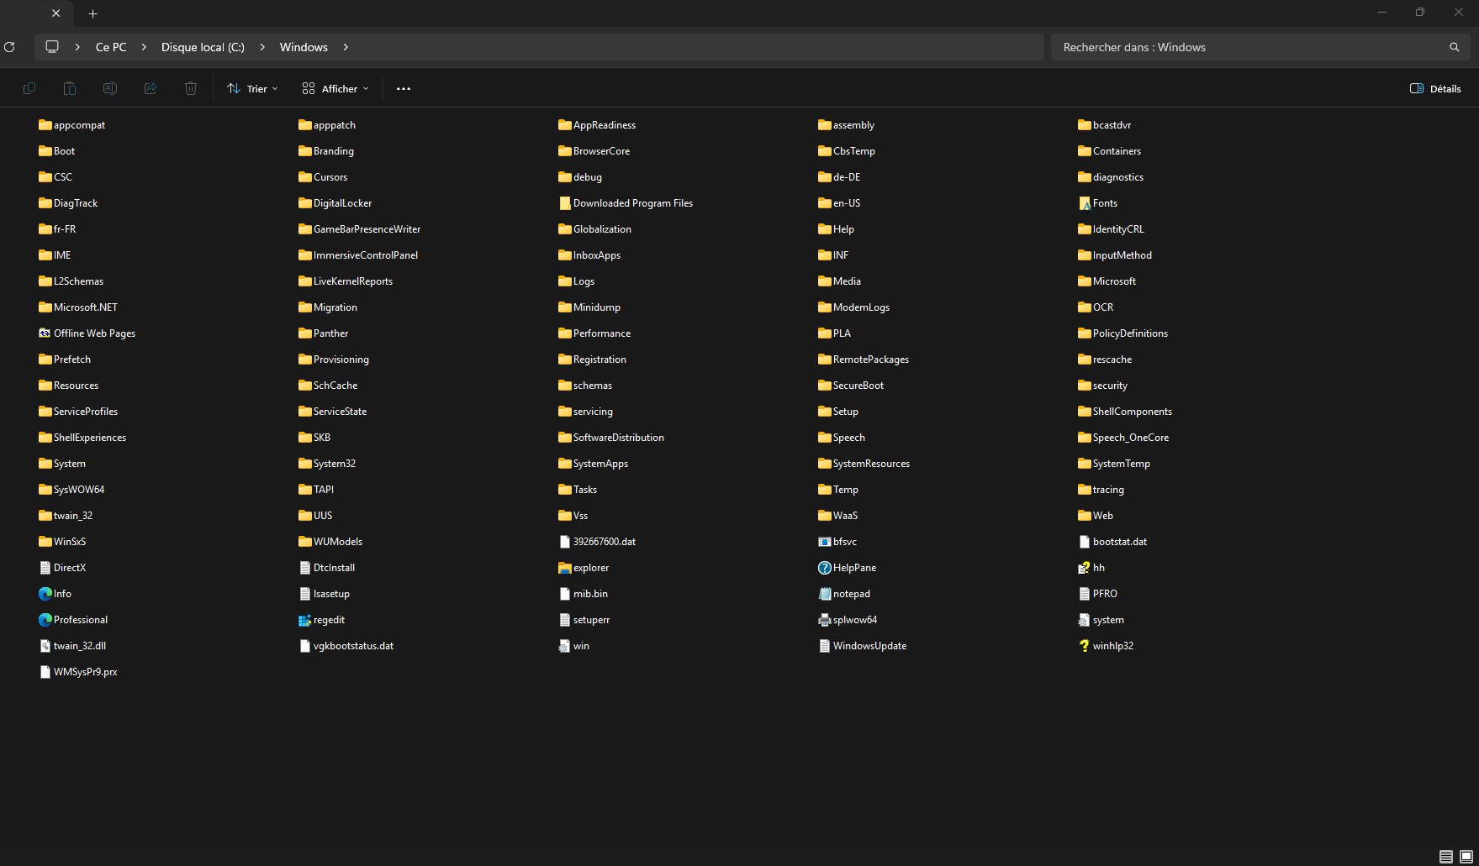
Task: Select the 392667600.dat file
Action: click(597, 542)
